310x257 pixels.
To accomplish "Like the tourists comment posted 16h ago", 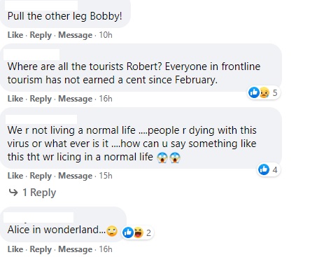I will point(15,99).
